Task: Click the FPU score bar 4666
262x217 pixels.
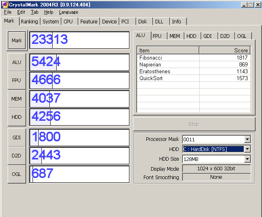Action: coord(80,81)
